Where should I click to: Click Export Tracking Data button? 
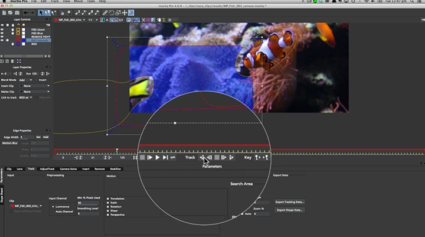[x=289, y=202]
